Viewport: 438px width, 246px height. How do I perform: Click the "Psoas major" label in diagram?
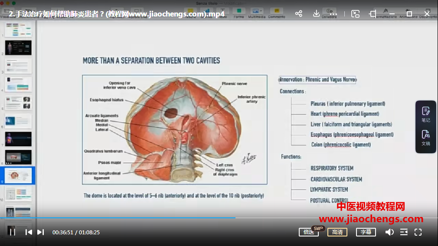[109, 162]
